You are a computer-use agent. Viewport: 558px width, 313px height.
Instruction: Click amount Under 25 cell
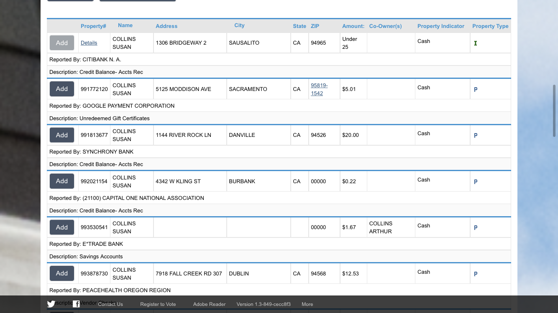(x=353, y=43)
